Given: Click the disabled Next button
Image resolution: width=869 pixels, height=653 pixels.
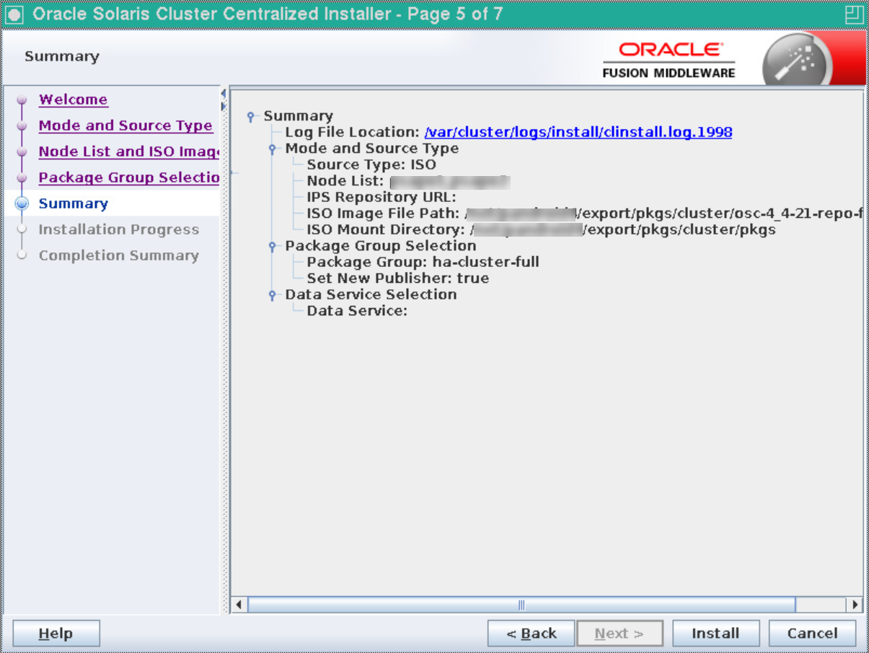Looking at the screenshot, I should (619, 634).
